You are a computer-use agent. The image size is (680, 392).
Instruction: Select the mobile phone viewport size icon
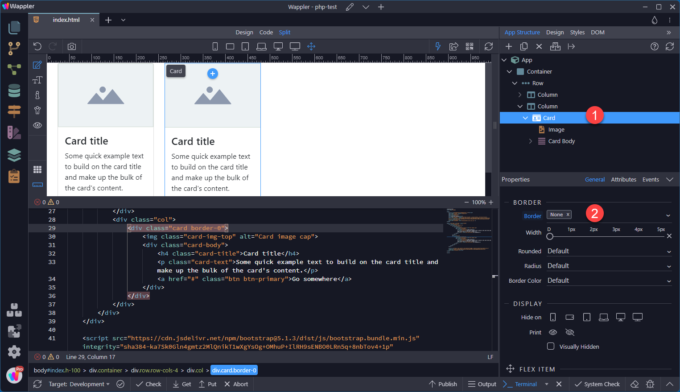click(215, 46)
